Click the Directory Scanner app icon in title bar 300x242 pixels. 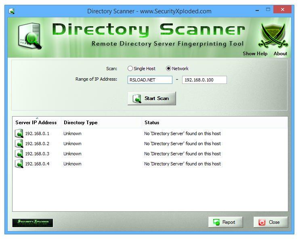pyautogui.click(x=12, y=11)
